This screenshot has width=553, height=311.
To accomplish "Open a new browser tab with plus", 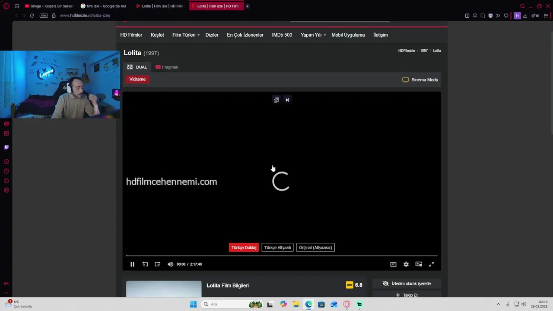I will point(247,6).
